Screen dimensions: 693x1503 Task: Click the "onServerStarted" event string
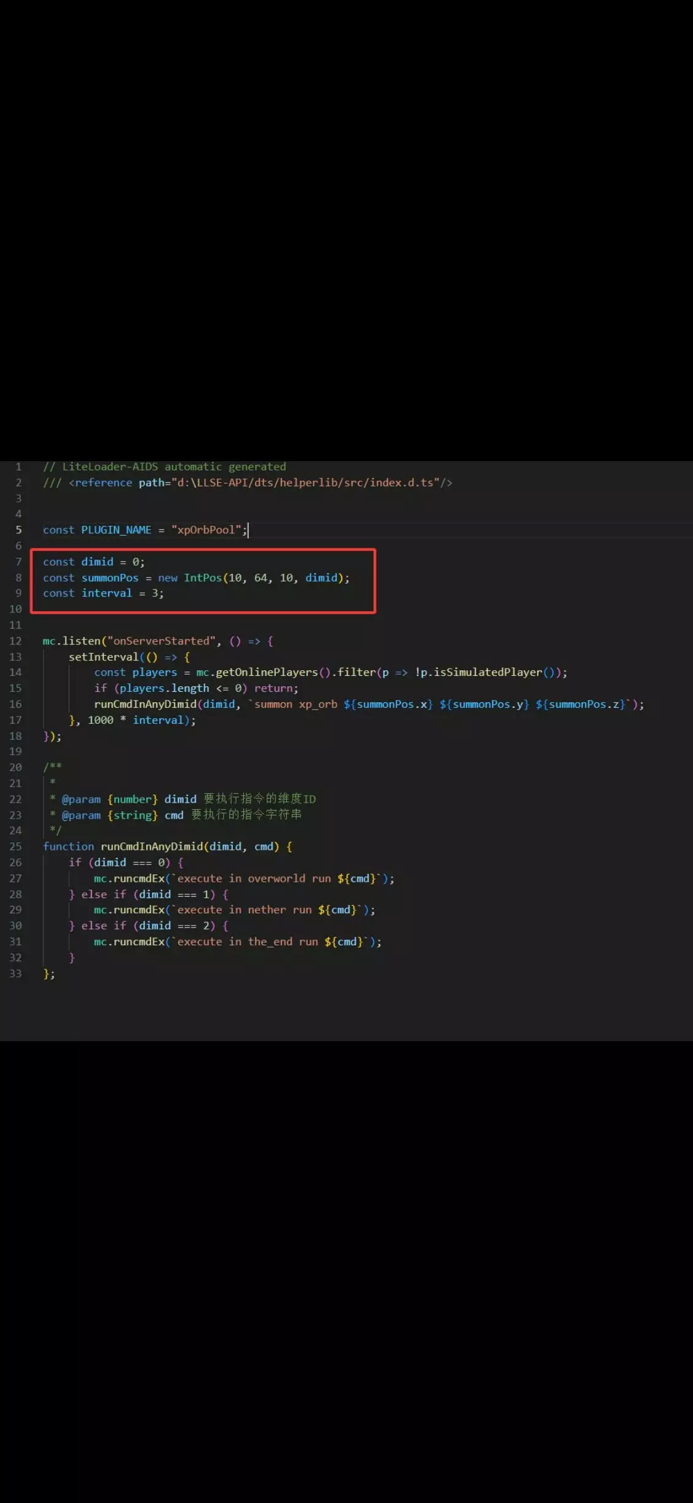(x=162, y=641)
